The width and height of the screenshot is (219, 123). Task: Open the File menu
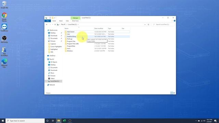(x=48, y=21)
